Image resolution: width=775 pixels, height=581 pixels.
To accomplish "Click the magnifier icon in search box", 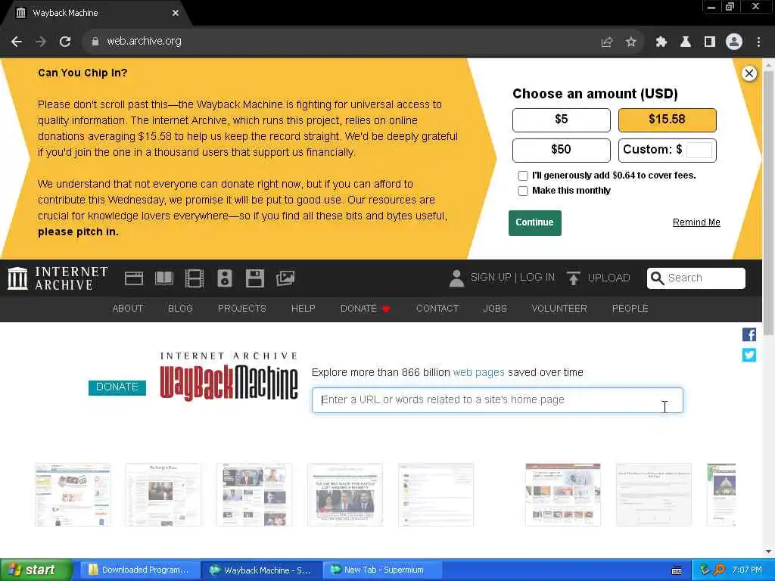I will (658, 278).
